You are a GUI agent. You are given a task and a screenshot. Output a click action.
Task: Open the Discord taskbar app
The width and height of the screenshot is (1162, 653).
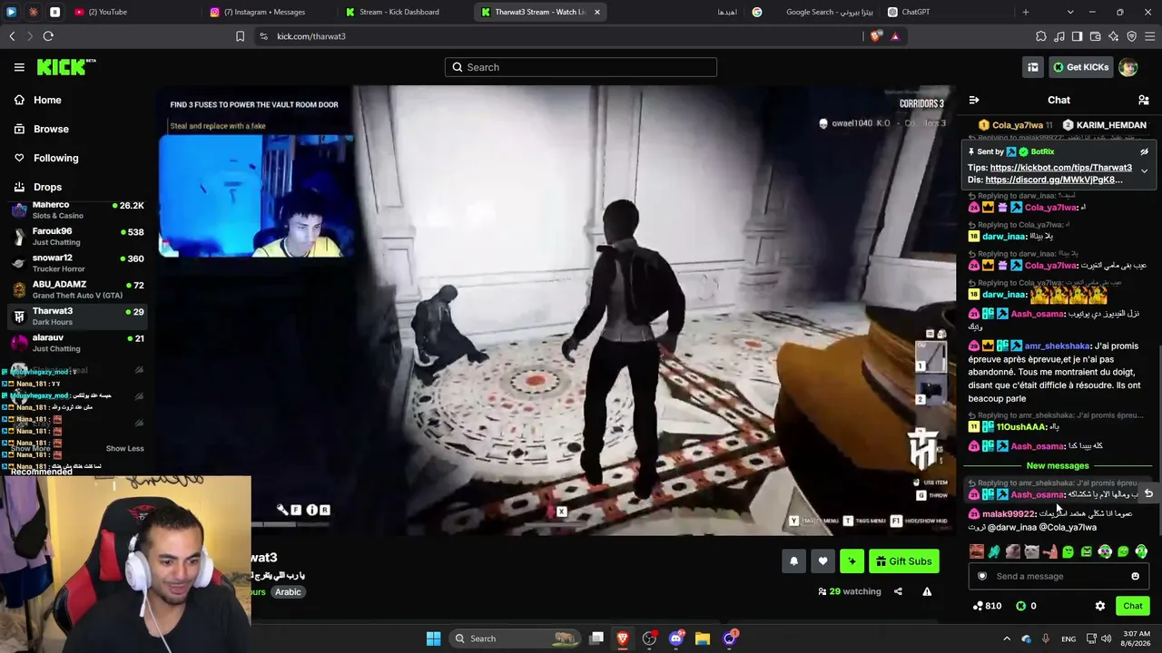click(x=675, y=638)
